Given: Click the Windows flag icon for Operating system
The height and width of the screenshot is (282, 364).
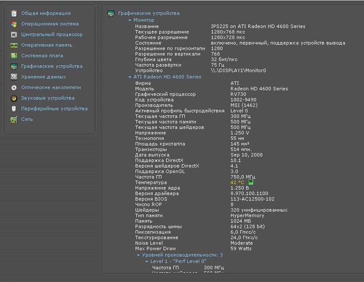Looking at the screenshot, I should (x=14, y=24).
